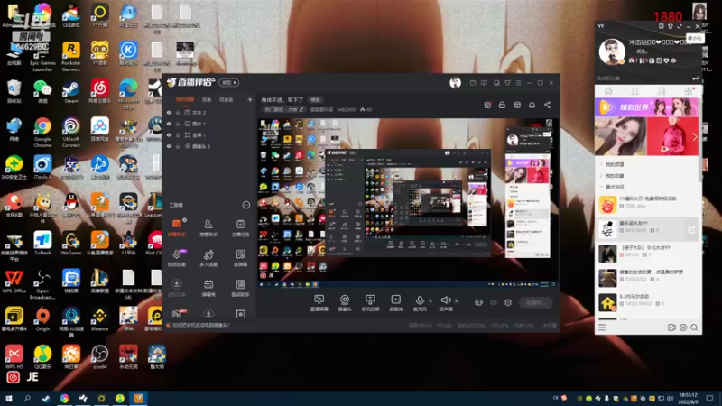
Task: Toggle visibility of the 全屏 1 source
Action: [169, 134]
